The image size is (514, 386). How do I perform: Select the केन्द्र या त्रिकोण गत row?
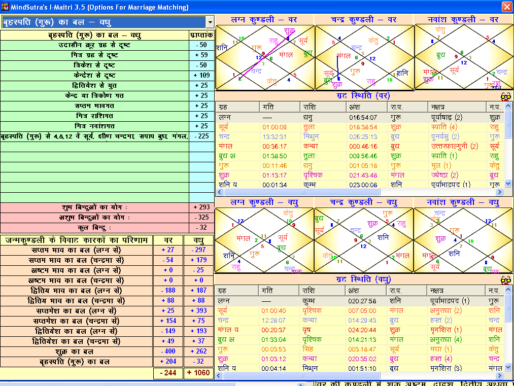[x=107, y=96]
